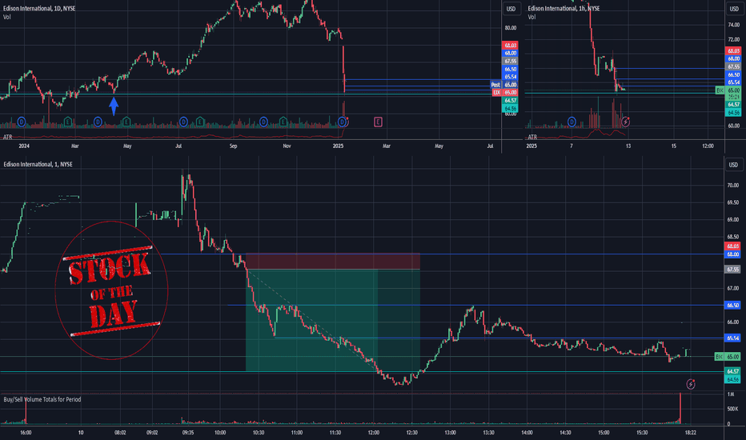Click the lightning news icon on the 1h chart
The image size is (746, 440).
625,122
